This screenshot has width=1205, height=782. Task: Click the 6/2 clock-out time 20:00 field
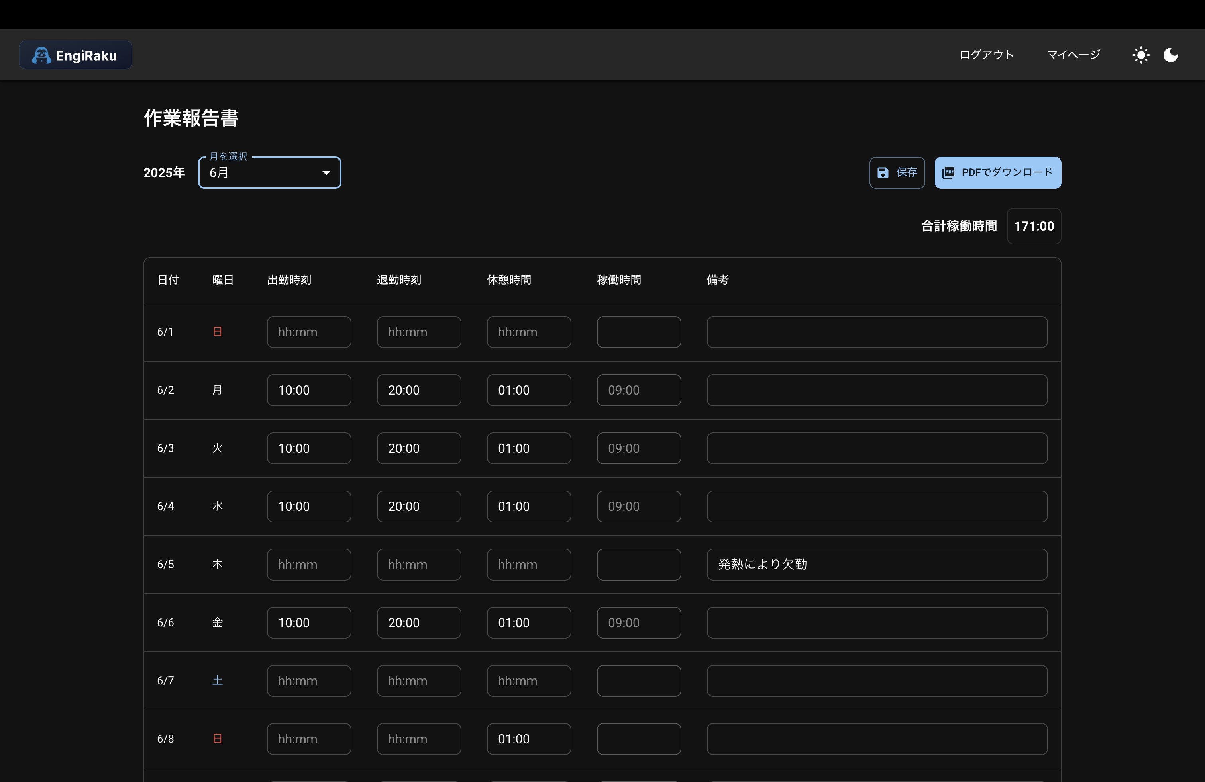419,390
